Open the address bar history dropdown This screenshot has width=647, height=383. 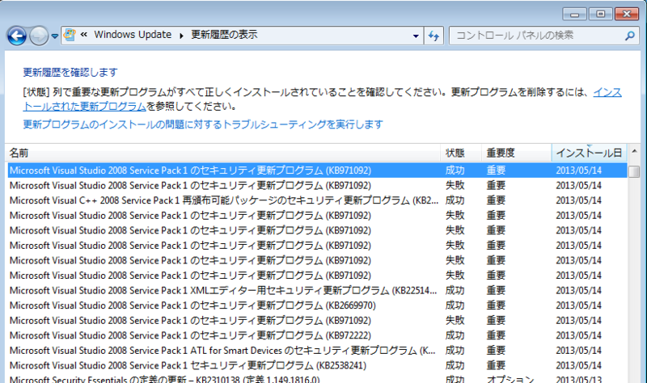(416, 36)
